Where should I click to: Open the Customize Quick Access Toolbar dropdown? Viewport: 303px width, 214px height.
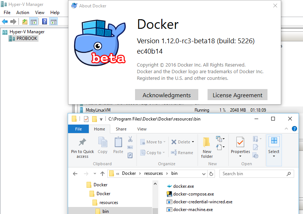click(x=101, y=119)
